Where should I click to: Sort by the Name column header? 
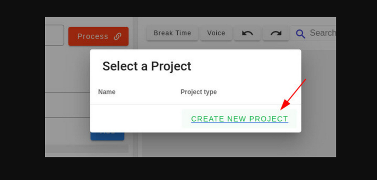107,92
